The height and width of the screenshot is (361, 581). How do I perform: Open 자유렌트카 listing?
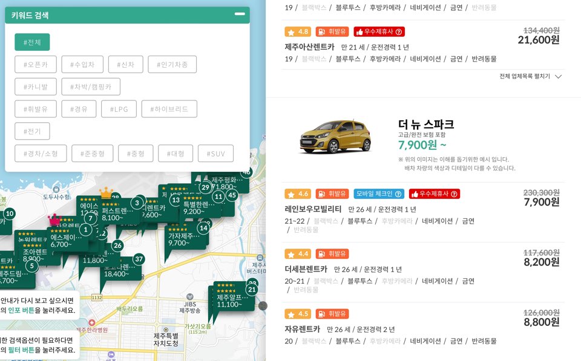tap(302, 329)
